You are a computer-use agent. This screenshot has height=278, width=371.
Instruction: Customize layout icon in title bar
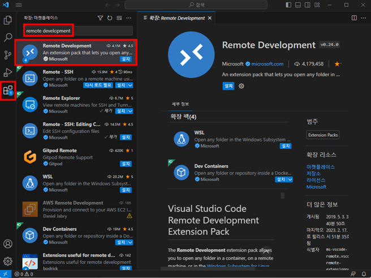[317, 5]
